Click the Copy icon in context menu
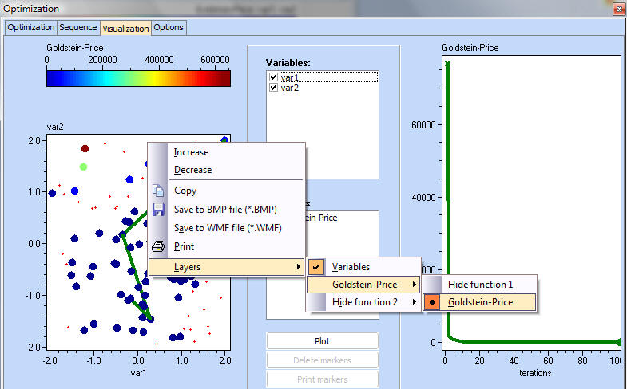The width and height of the screenshot is (627, 389). point(158,191)
